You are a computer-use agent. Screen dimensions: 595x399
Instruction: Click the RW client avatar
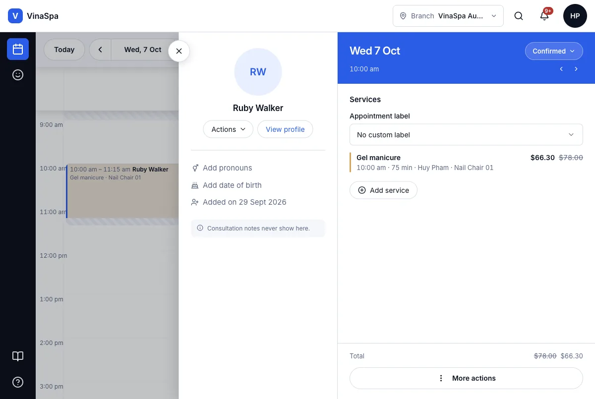pyautogui.click(x=258, y=72)
